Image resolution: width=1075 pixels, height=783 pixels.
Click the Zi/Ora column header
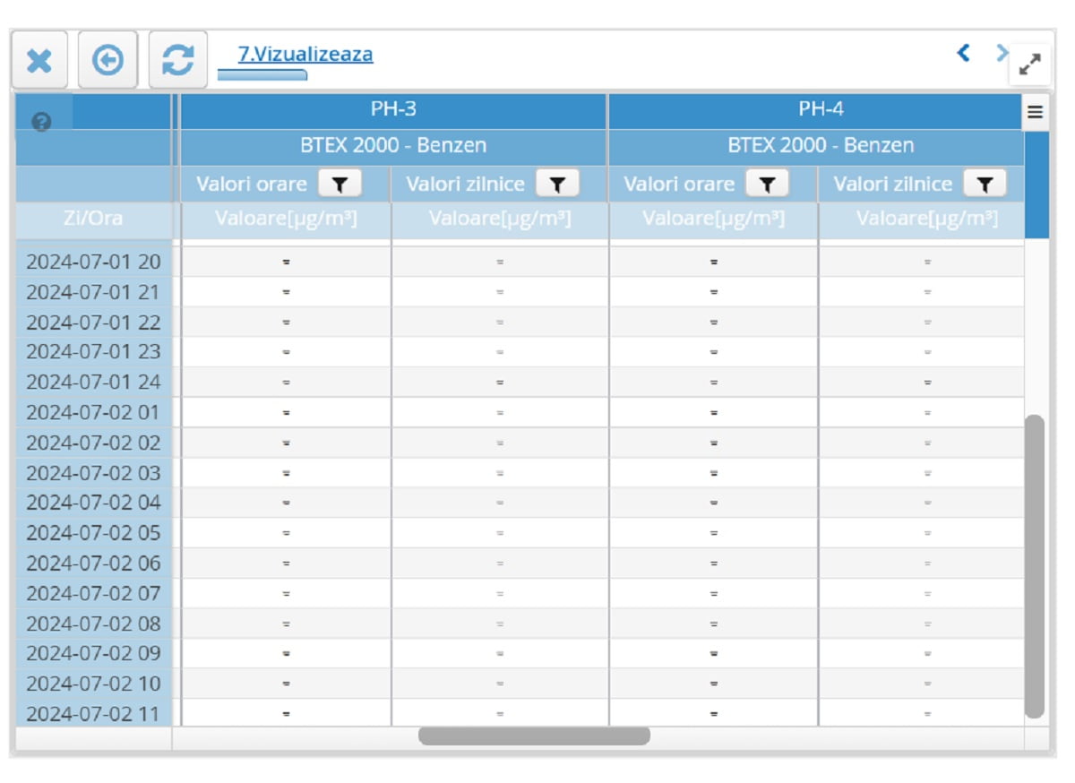(x=93, y=219)
